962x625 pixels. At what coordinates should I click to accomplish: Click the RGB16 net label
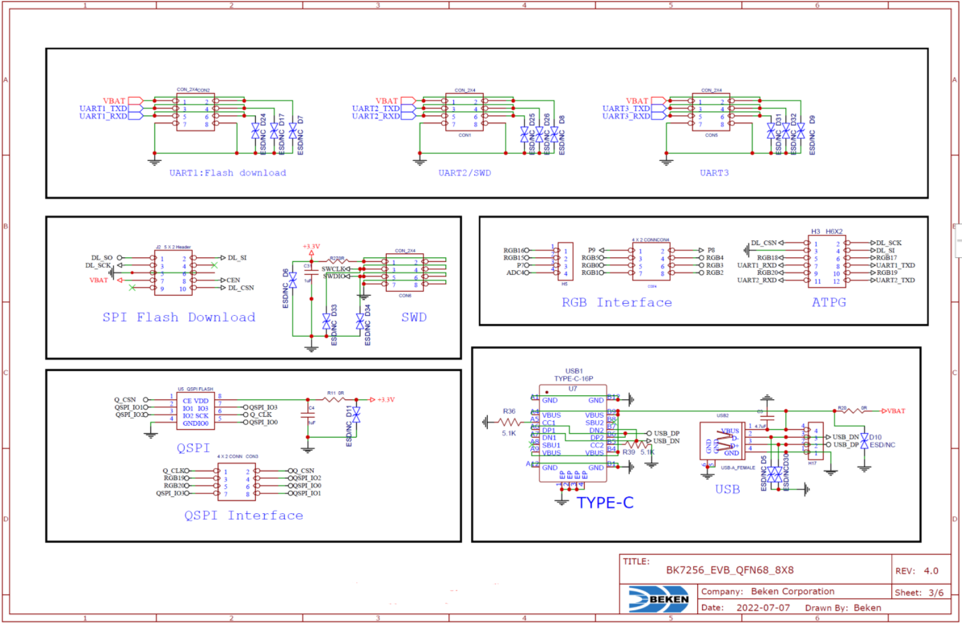click(513, 251)
